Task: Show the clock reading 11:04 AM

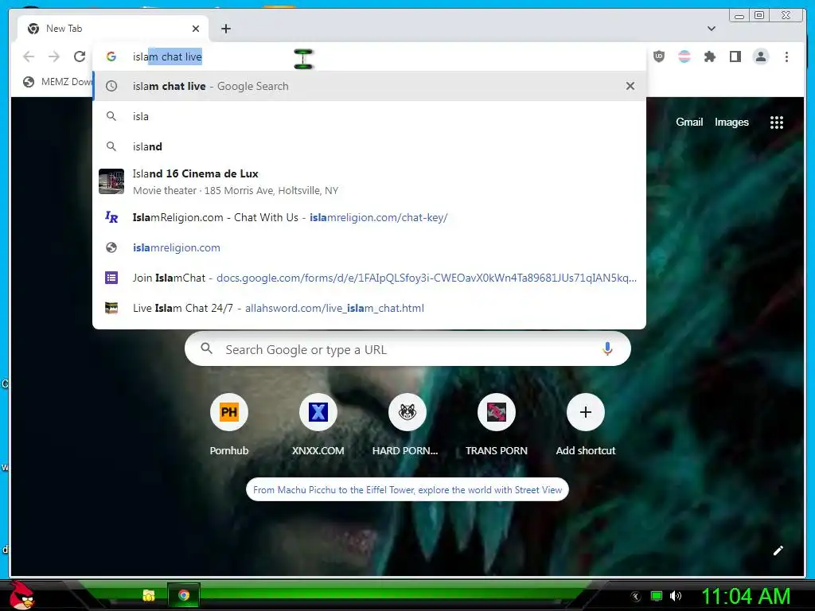Action: [746, 596]
